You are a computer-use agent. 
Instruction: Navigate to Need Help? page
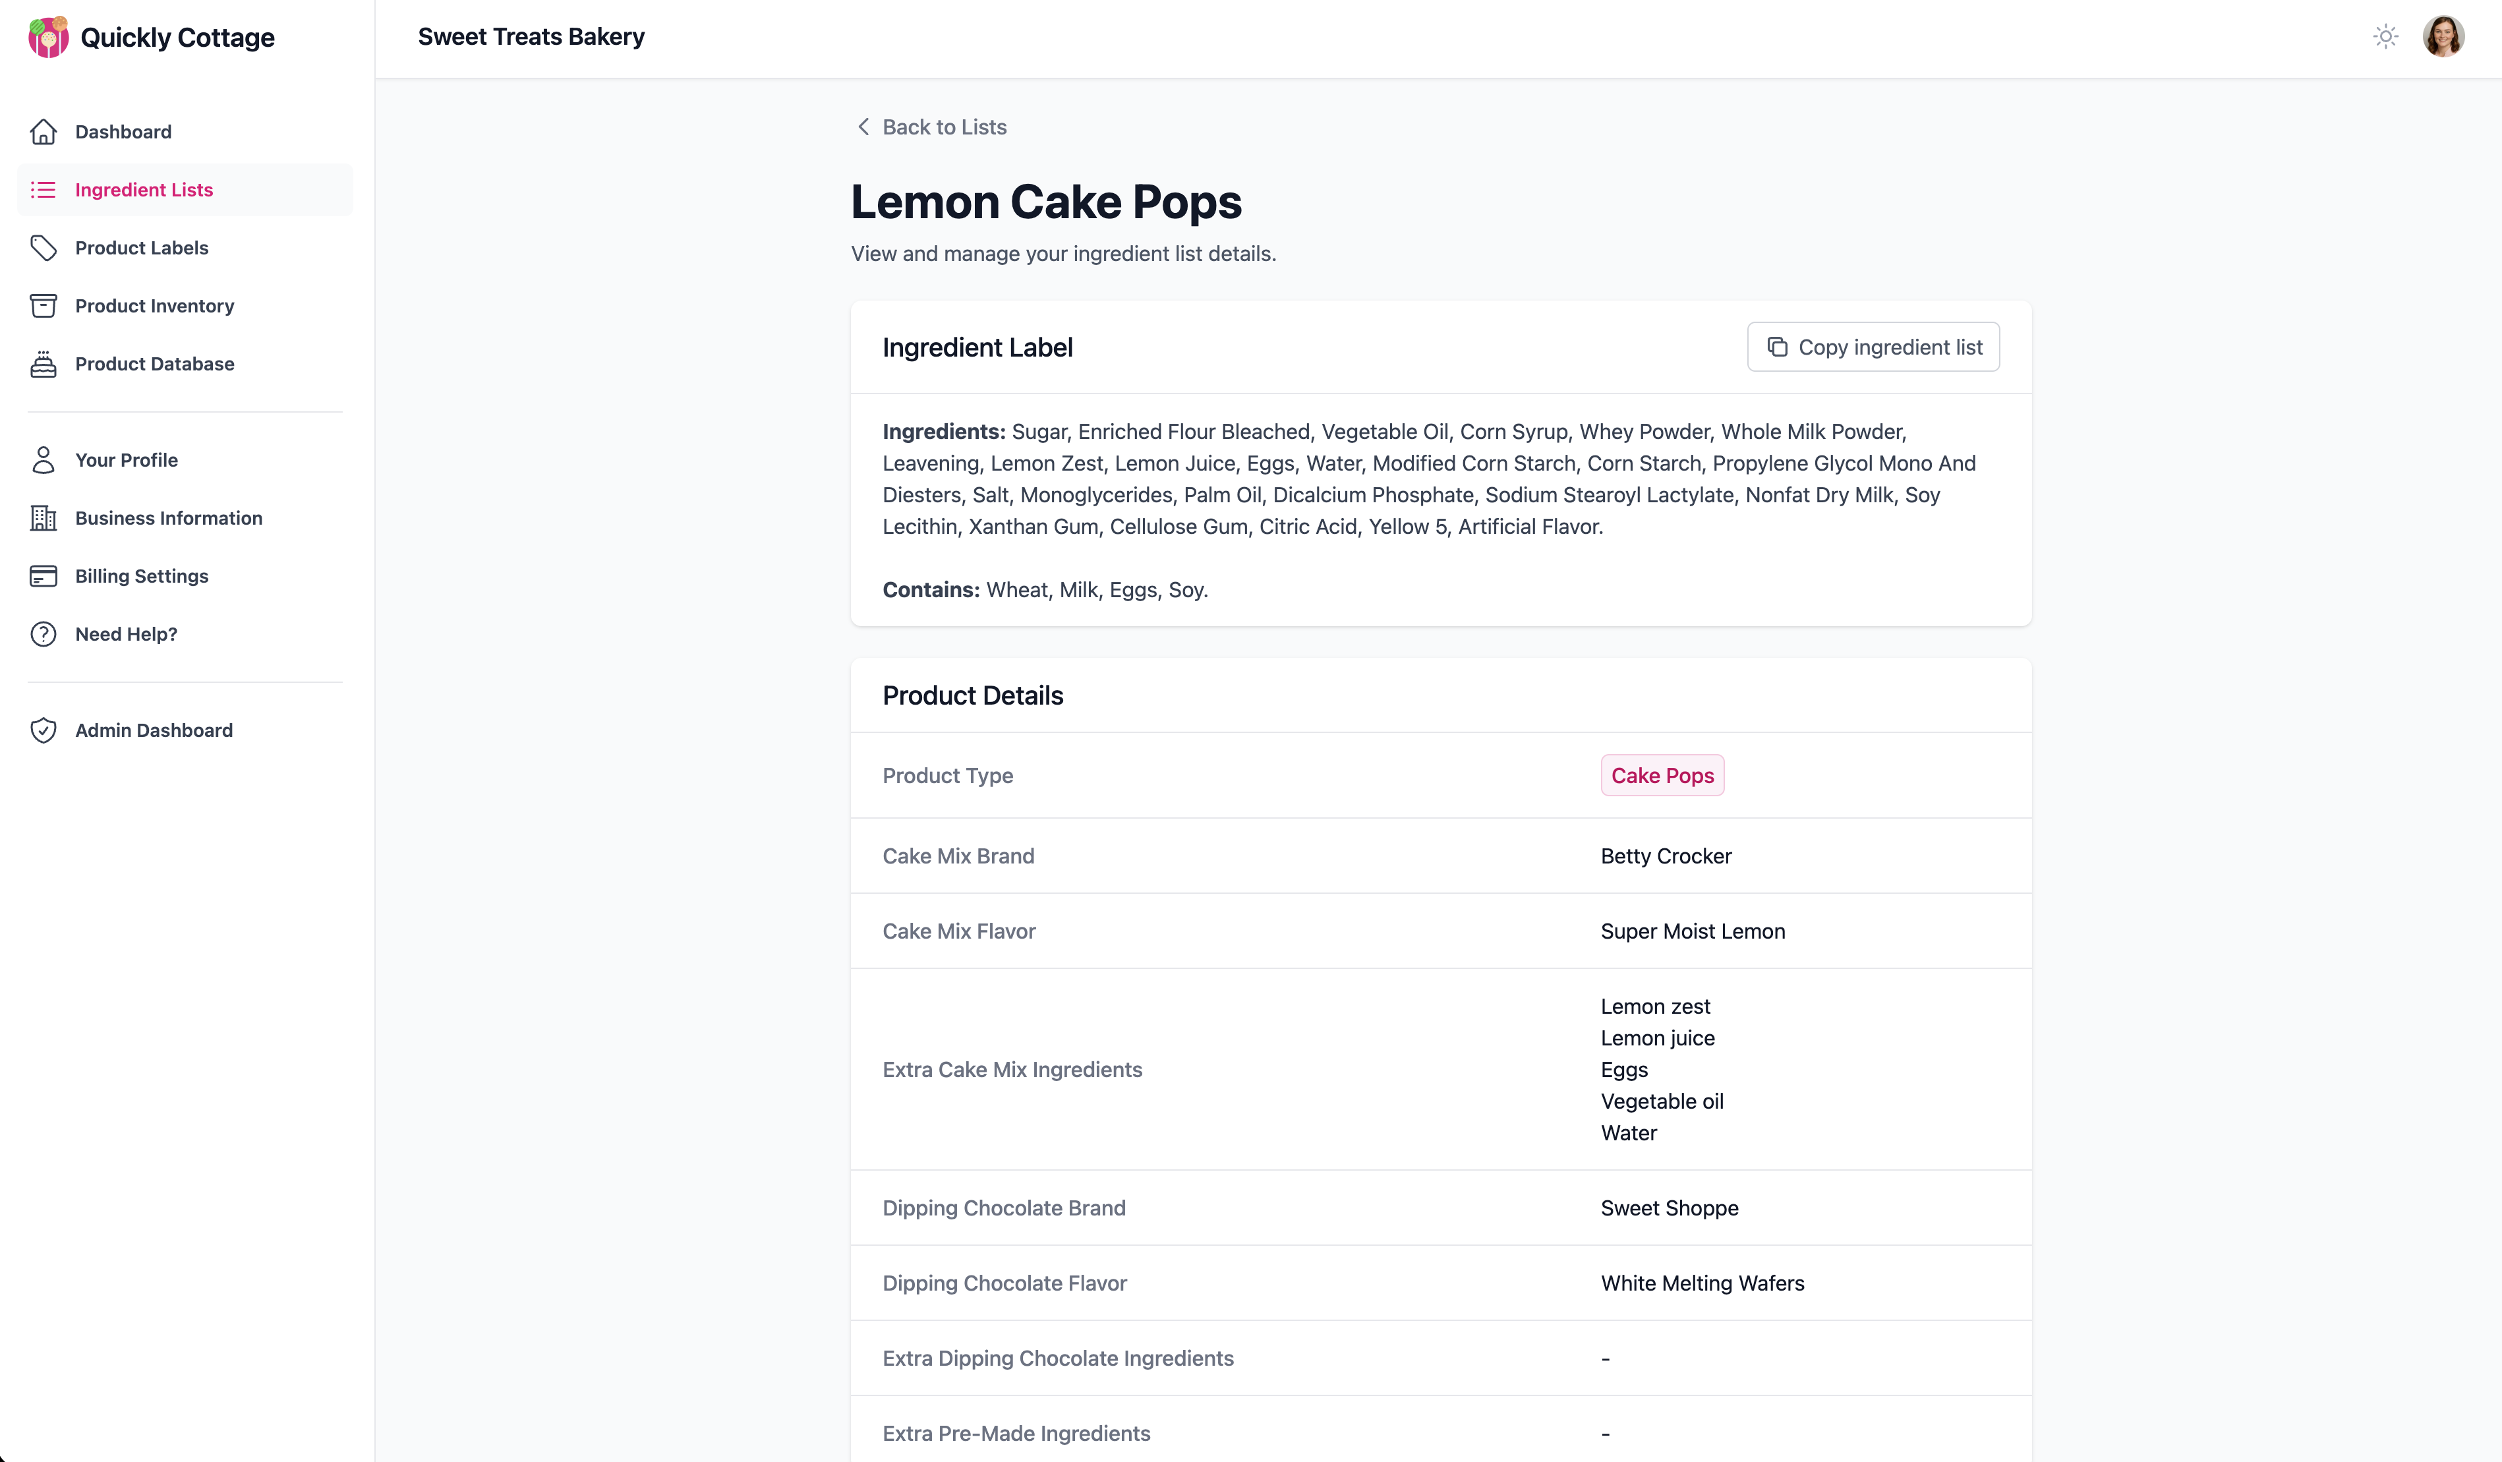pyautogui.click(x=126, y=635)
